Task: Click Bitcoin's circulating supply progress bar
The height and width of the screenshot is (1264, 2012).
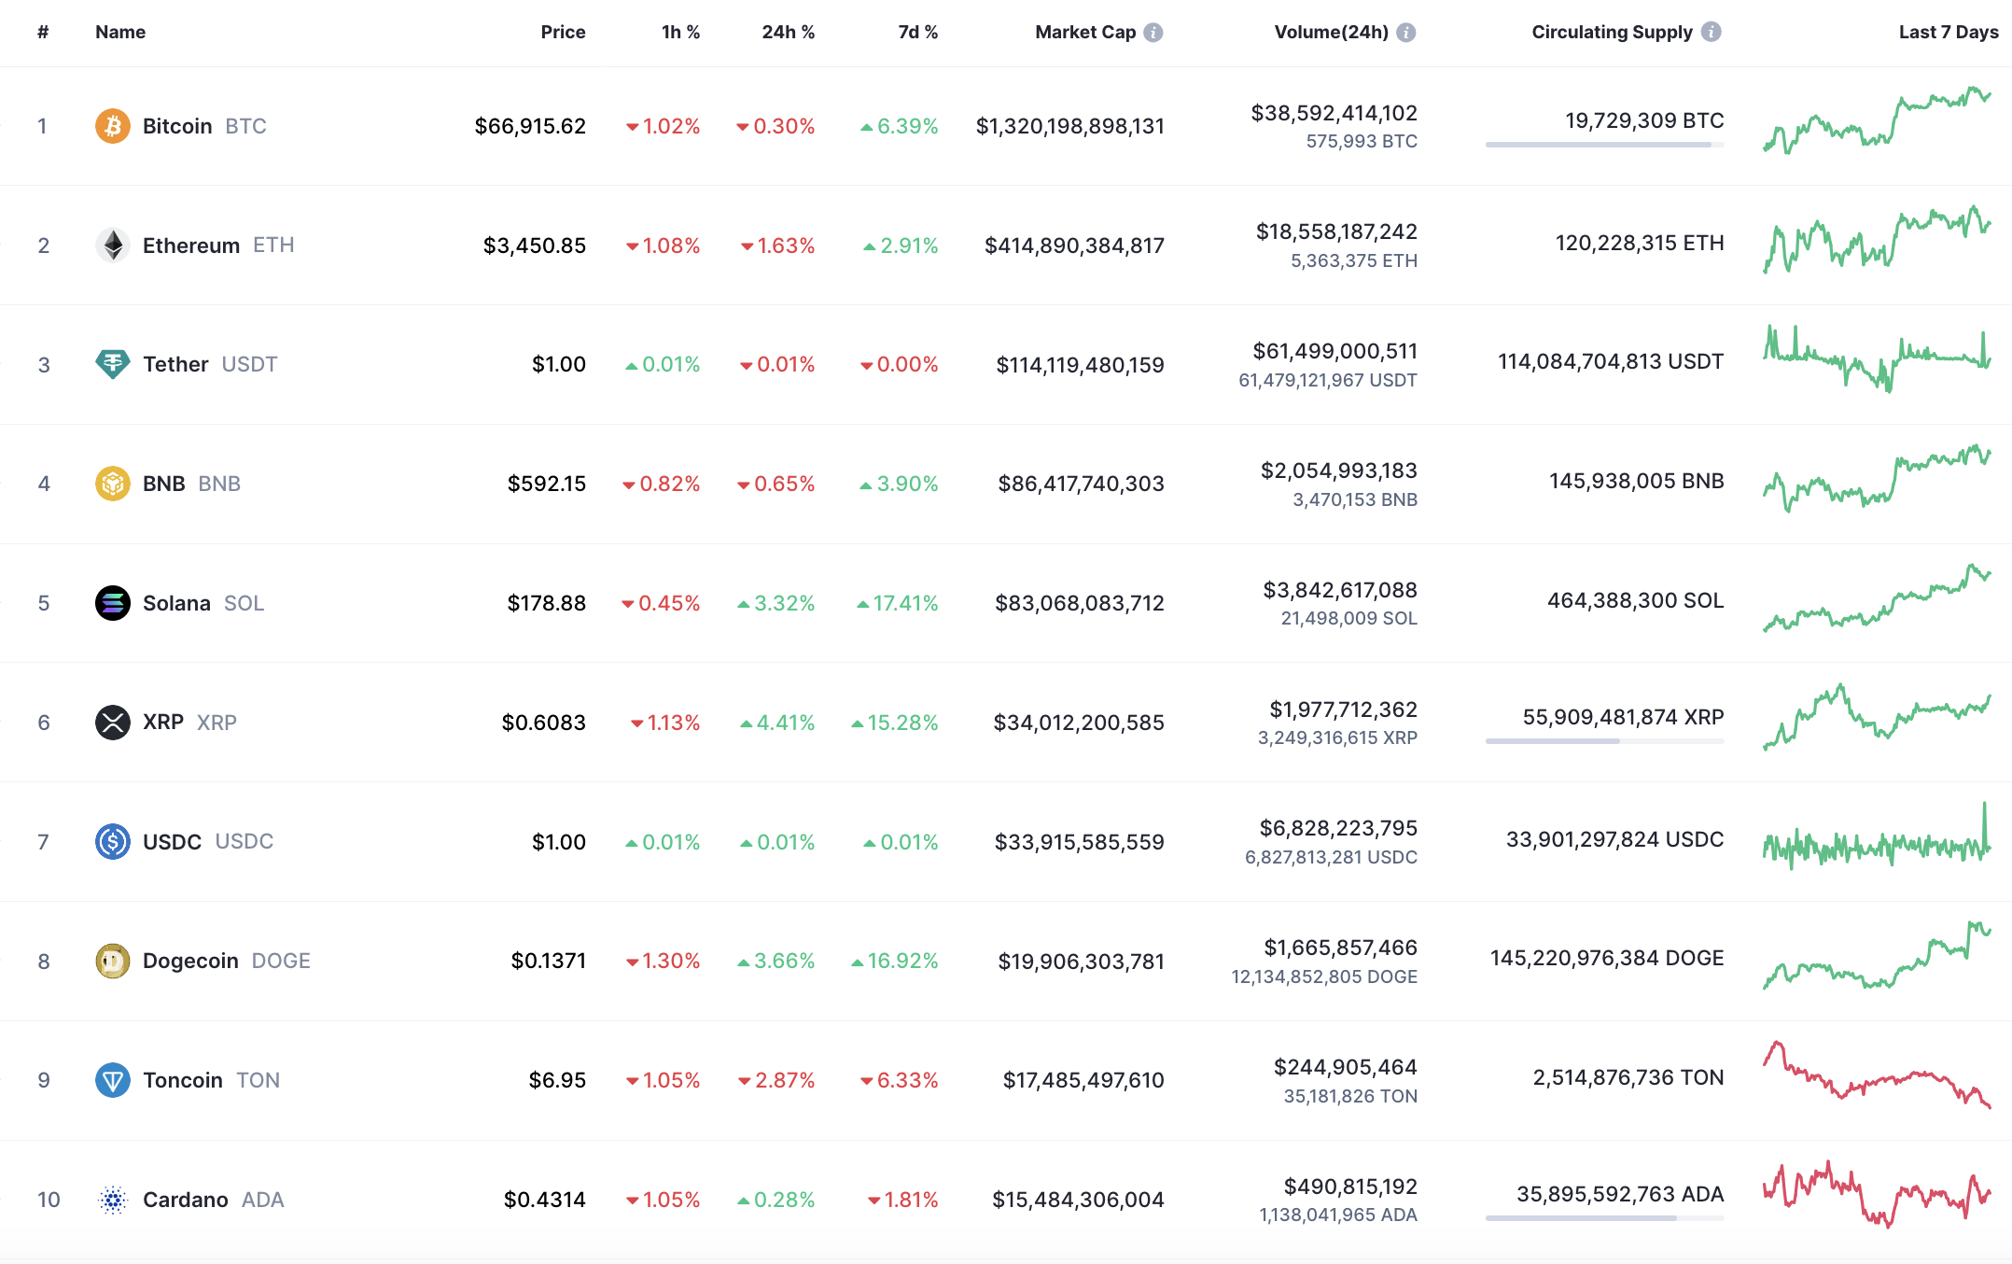Action: pos(1604,145)
